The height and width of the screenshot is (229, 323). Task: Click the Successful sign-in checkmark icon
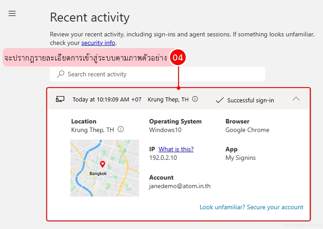pos(219,101)
